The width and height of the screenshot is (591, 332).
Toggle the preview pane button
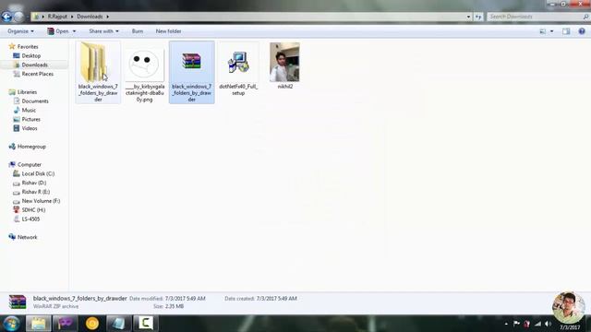click(566, 31)
